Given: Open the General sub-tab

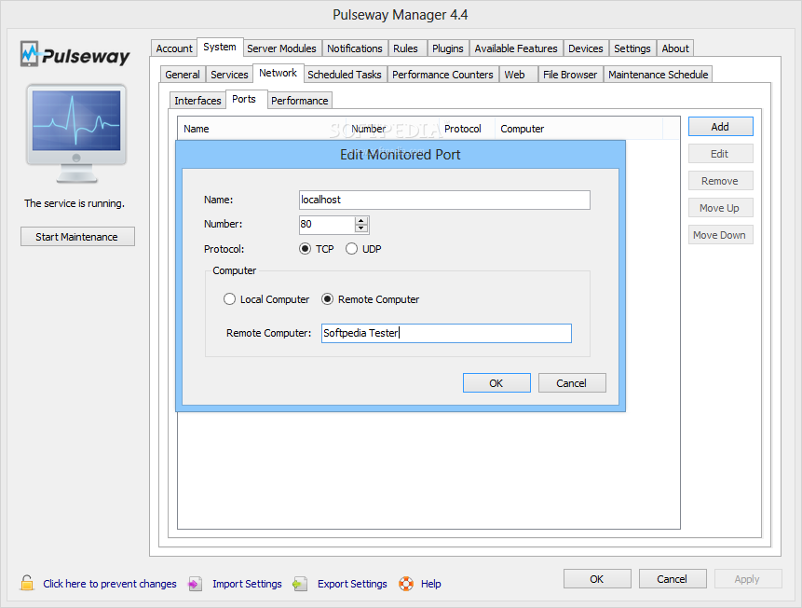Looking at the screenshot, I should tap(183, 75).
